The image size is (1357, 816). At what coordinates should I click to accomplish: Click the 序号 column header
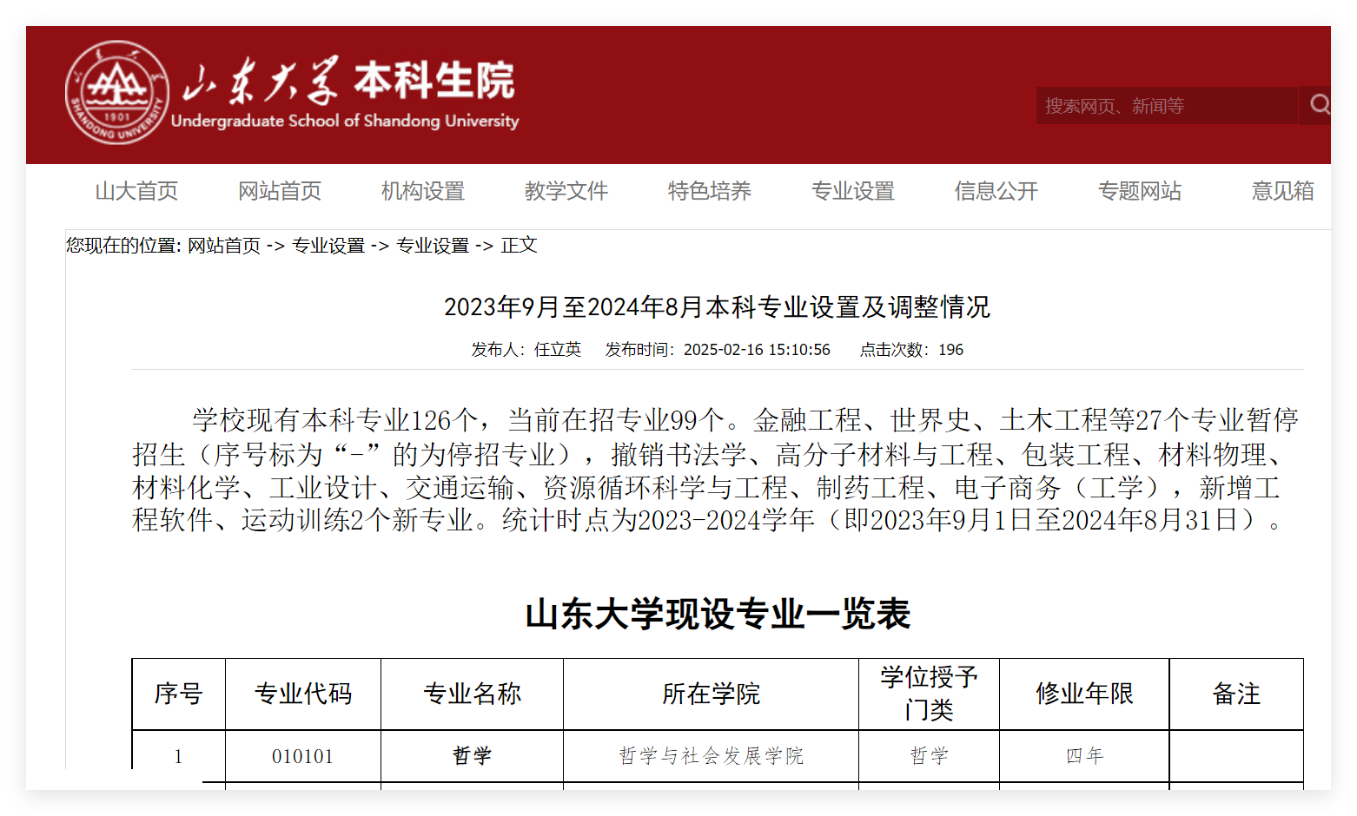coord(178,694)
